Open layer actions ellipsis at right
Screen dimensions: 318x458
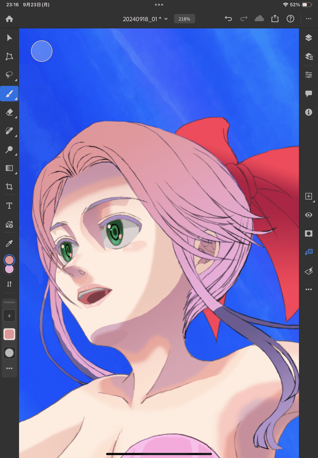309,289
